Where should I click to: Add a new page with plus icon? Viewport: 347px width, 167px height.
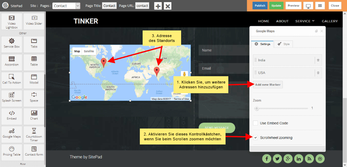point(158,6)
